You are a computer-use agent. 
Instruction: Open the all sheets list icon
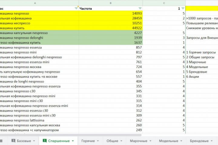pos(1,141)
